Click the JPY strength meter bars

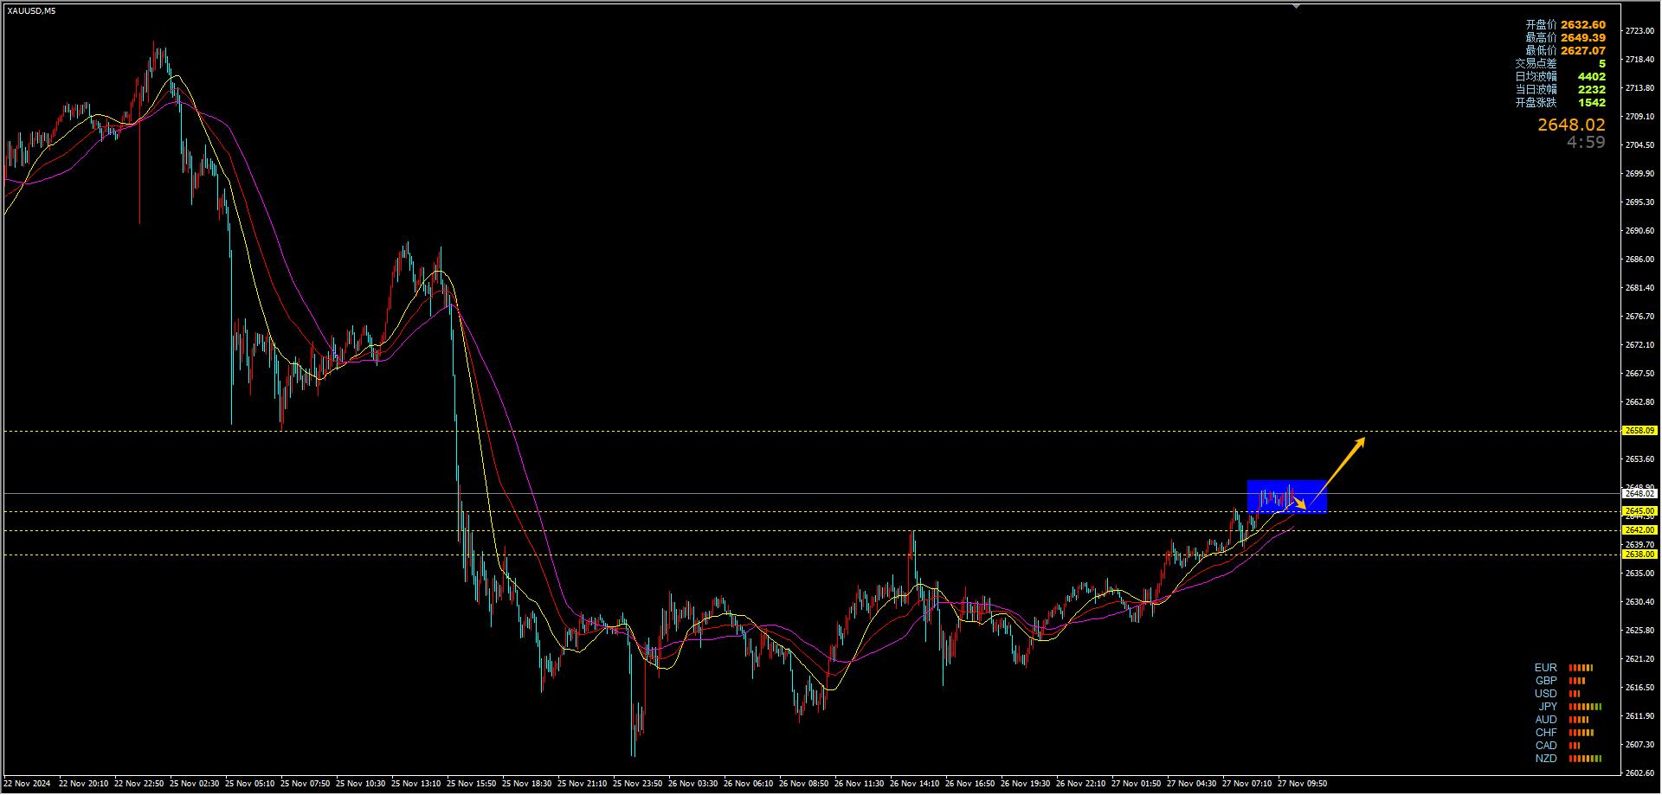[1585, 707]
